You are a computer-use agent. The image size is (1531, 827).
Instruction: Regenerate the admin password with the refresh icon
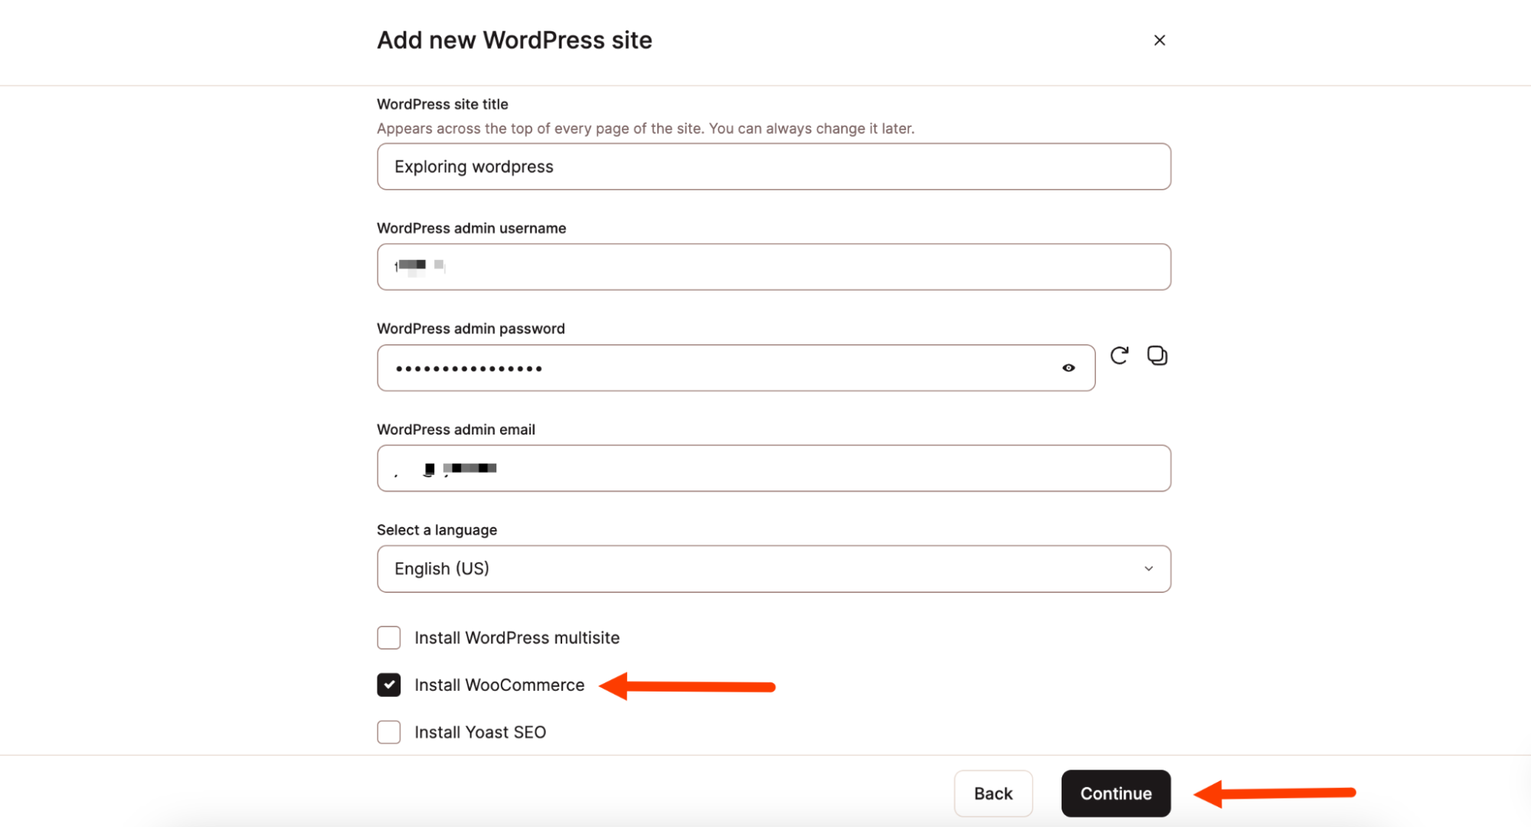[x=1119, y=355]
